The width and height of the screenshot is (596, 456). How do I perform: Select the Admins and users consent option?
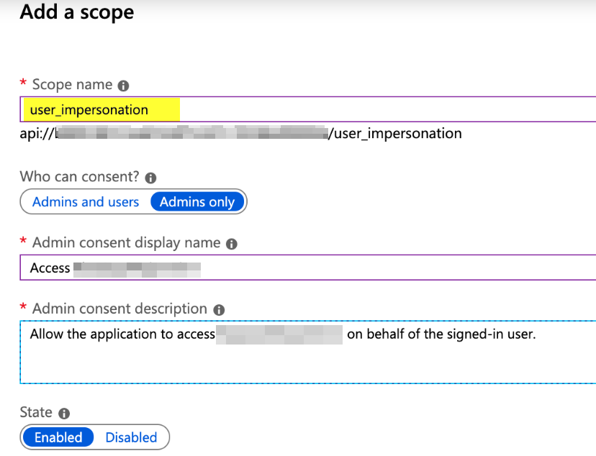(86, 202)
